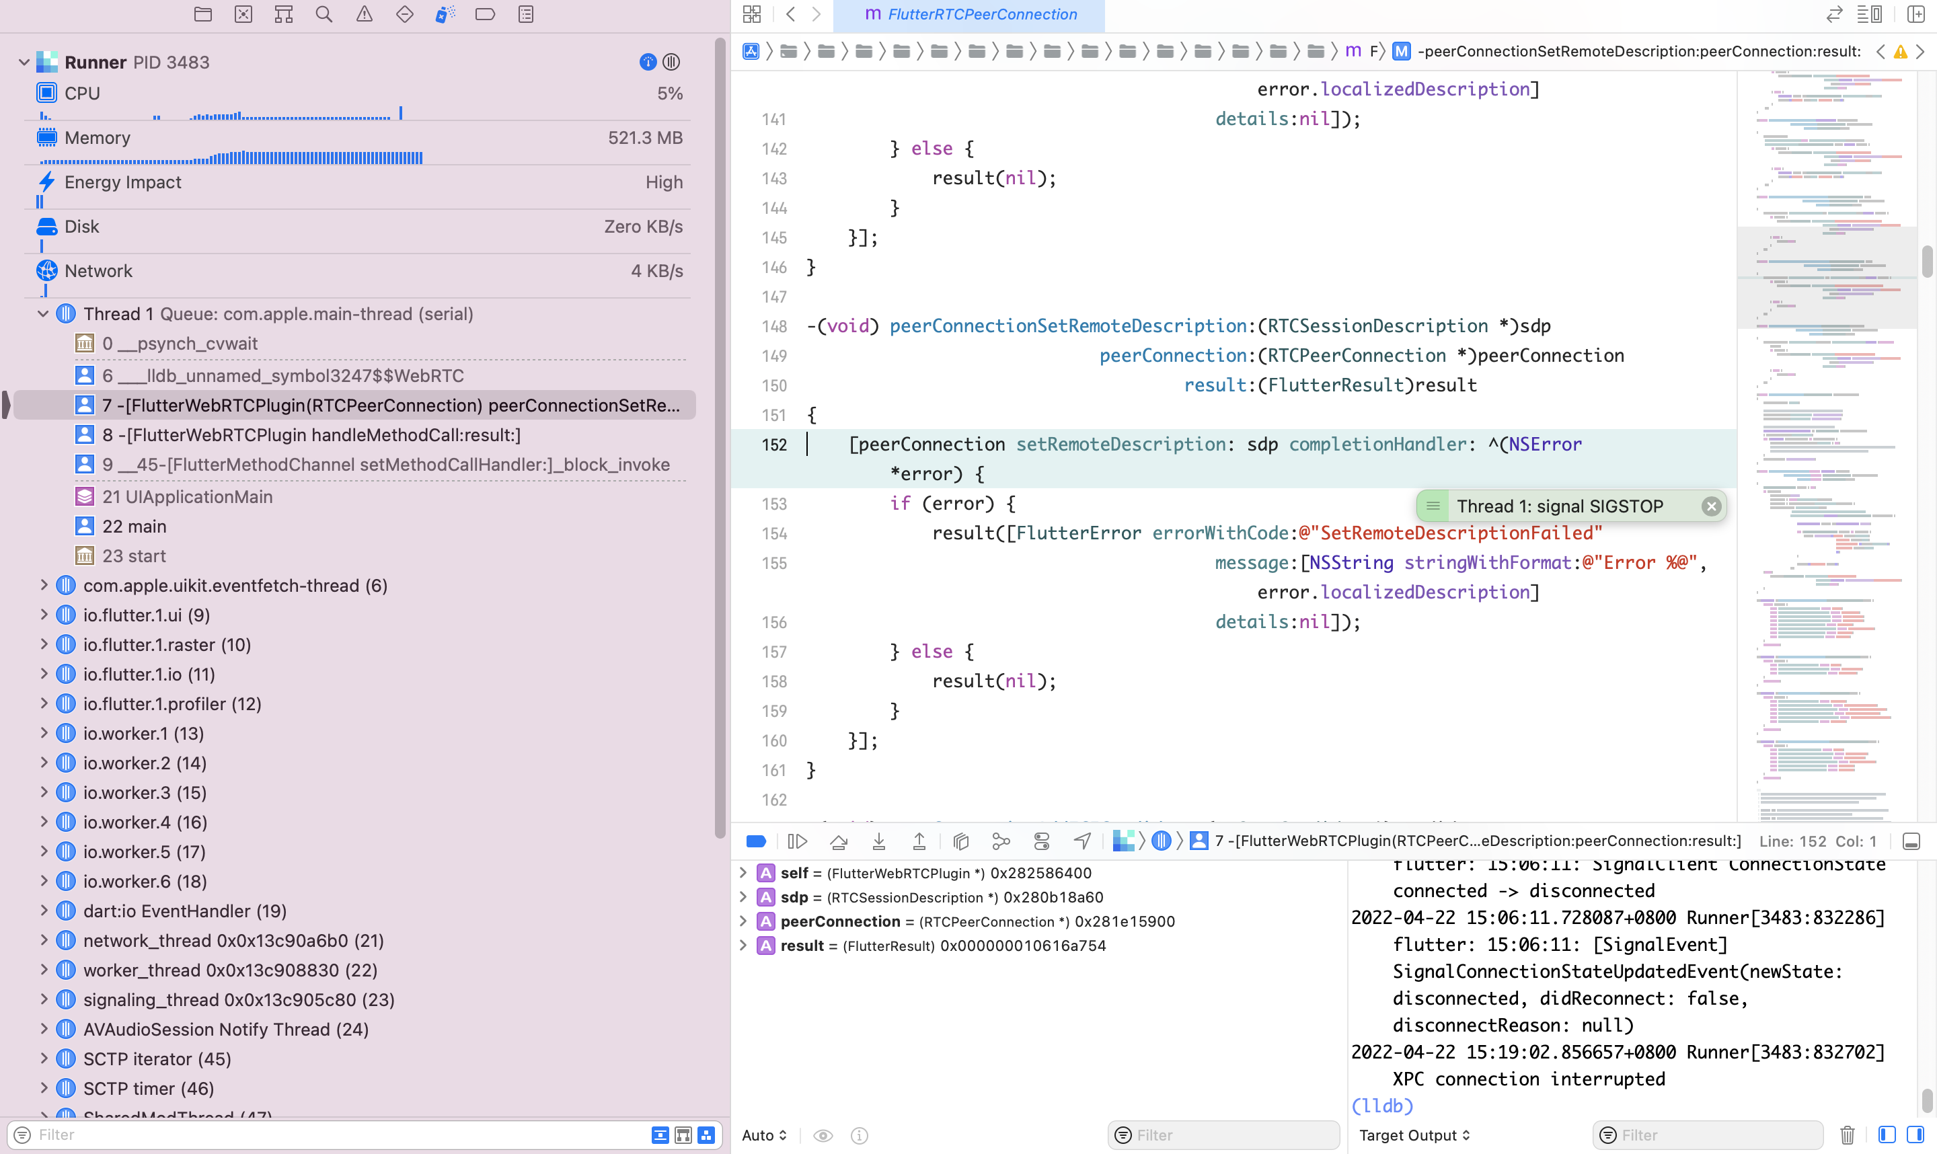Open the Breakpoint navigator

[x=484, y=14]
